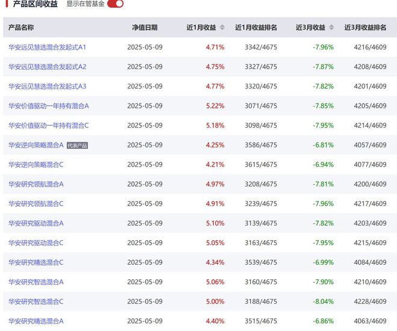Screen dimensions: 397x331
Task: Select the 4.71% one-month return value
Action: click(x=215, y=47)
